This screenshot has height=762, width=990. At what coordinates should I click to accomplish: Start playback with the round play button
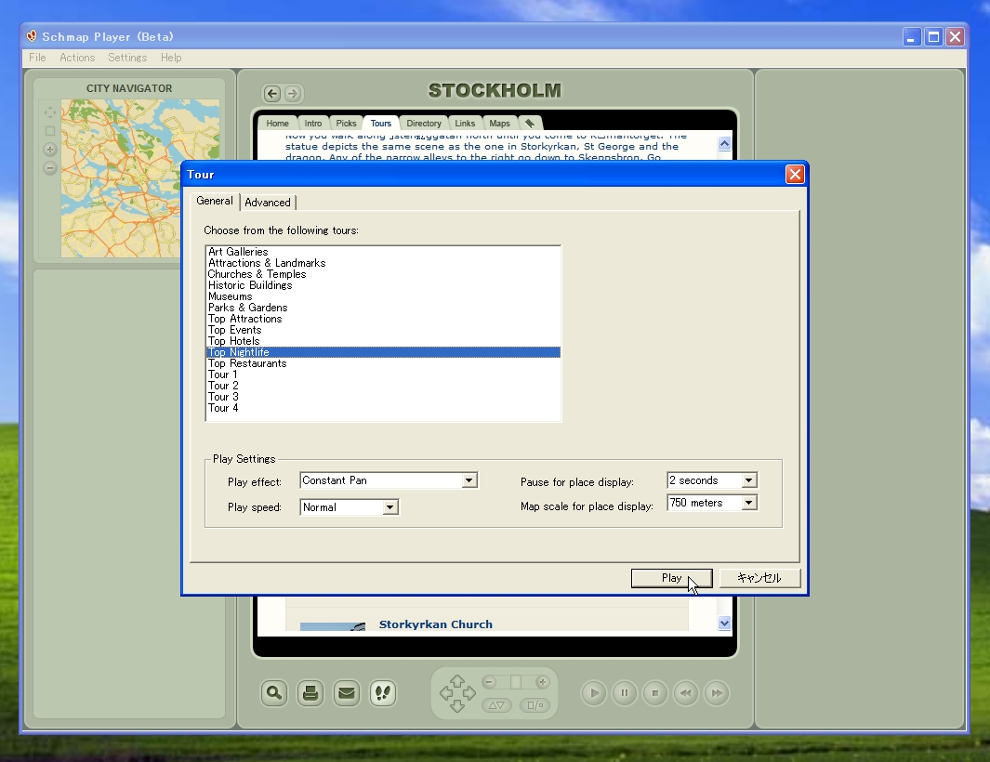click(x=594, y=693)
